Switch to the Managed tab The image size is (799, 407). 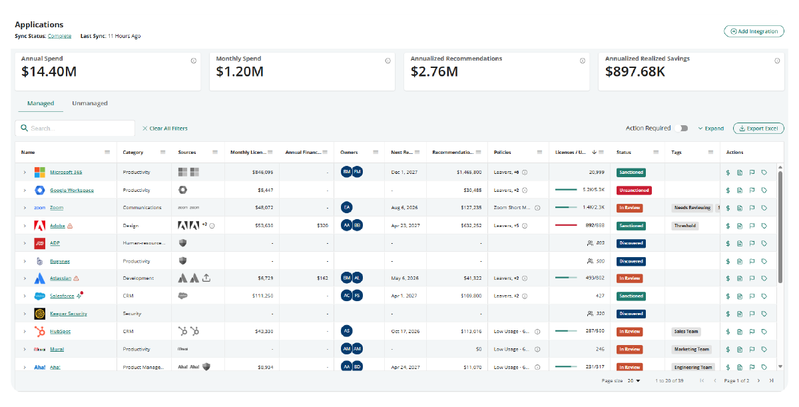point(41,103)
